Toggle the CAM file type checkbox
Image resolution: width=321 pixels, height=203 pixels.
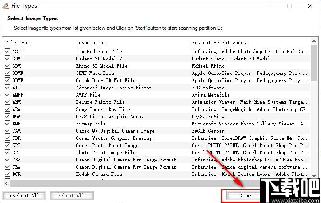(x=7, y=131)
